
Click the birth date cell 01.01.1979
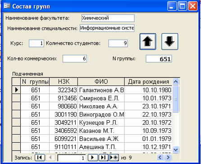[148, 139]
